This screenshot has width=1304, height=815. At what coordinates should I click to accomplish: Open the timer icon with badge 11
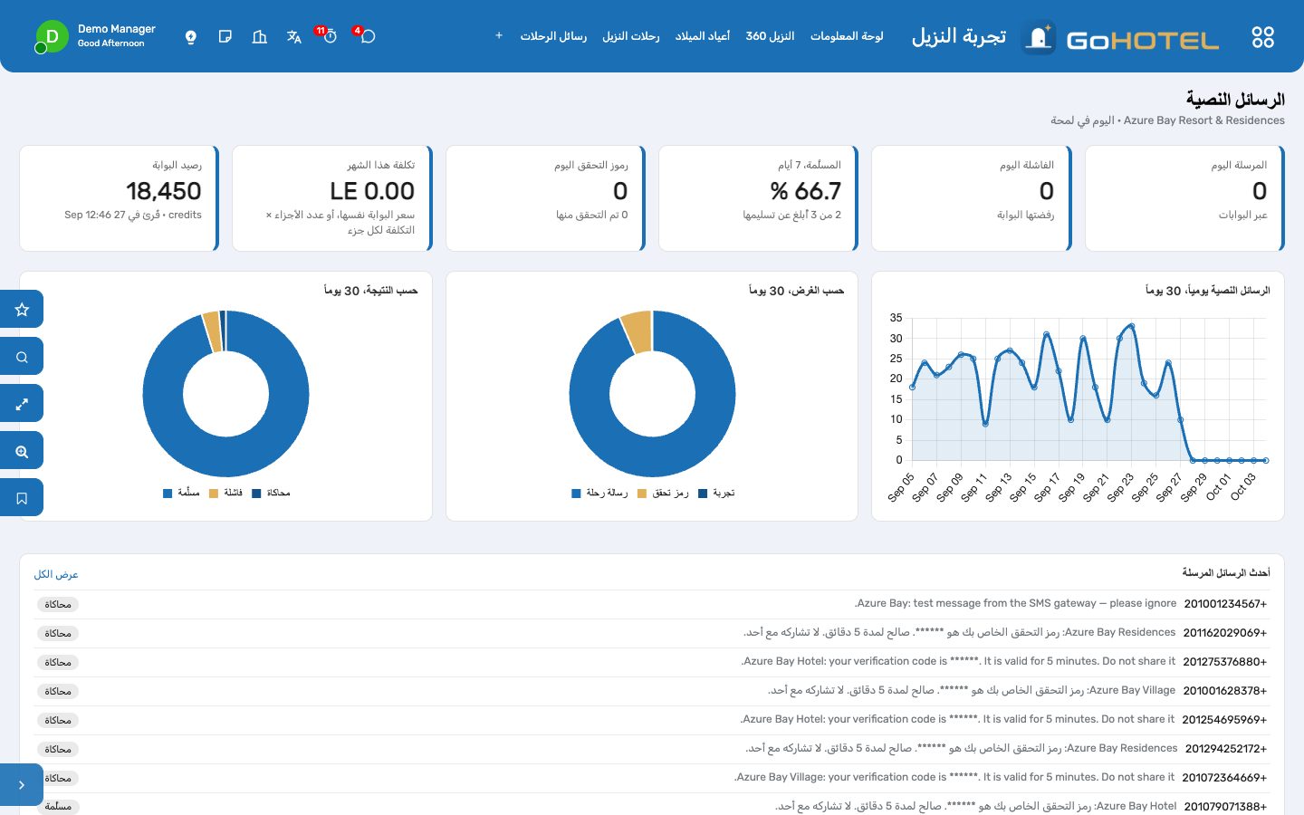(330, 36)
